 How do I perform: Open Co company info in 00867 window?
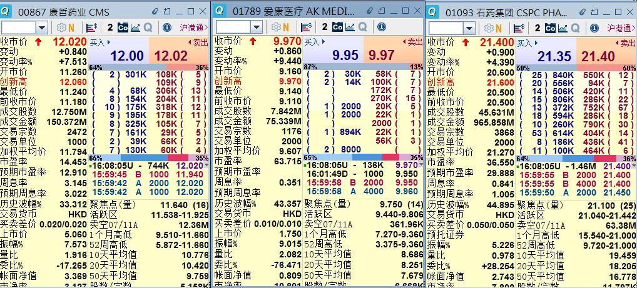click(123, 27)
